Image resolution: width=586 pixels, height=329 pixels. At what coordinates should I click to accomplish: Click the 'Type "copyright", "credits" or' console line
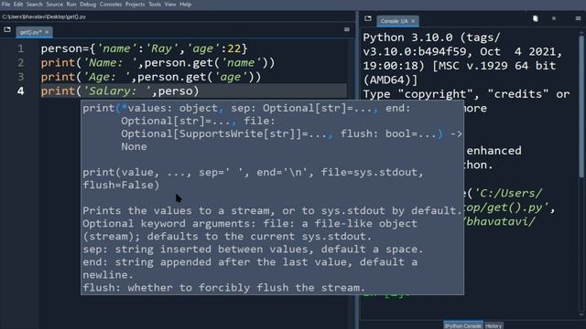(x=466, y=94)
